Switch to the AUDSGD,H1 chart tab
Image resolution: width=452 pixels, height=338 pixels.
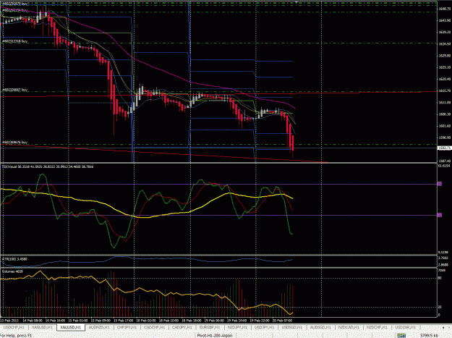tap(320, 327)
